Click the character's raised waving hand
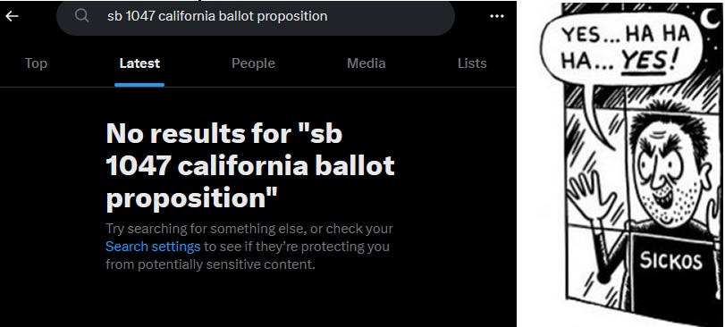This screenshot has height=327, width=725. click(x=592, y=192)
